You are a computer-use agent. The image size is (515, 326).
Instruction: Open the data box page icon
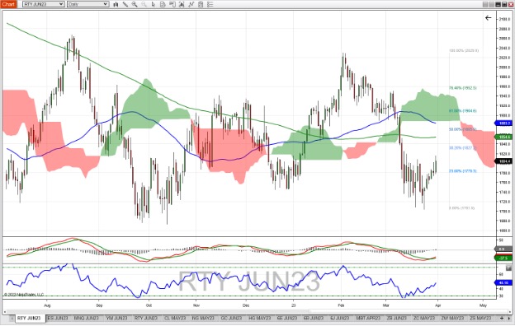pos(163,4)
